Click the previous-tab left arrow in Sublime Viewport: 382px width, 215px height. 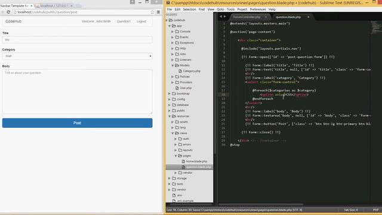pyautogui.click(x=221, y=17)
